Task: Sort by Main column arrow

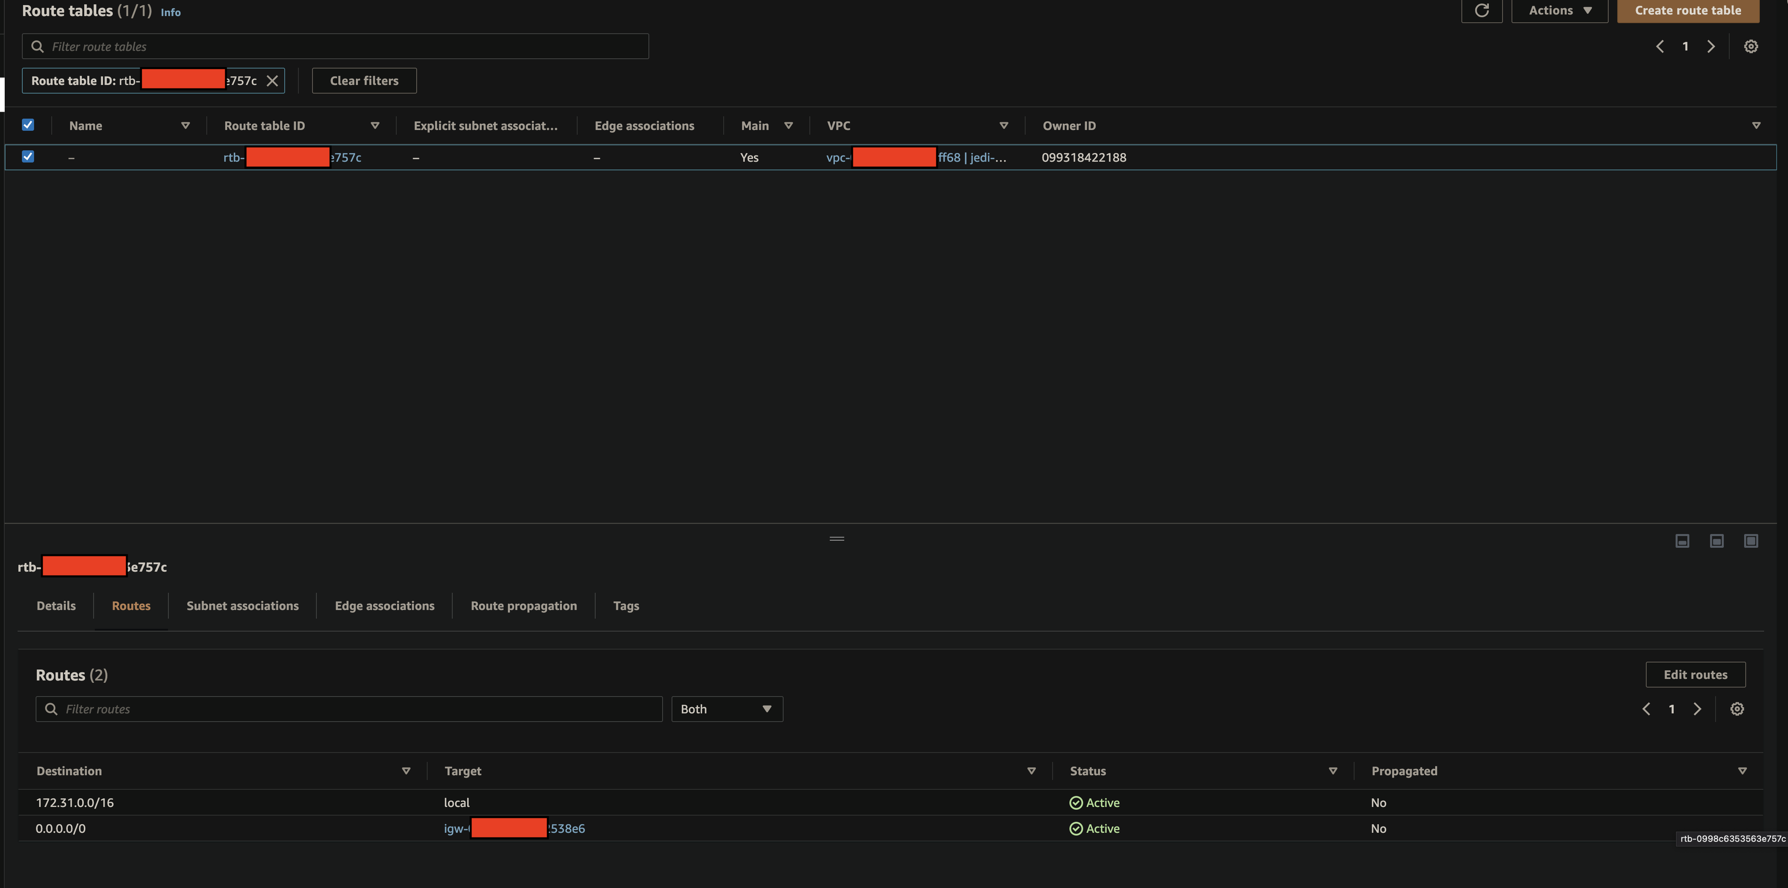Action: (789, 126)
